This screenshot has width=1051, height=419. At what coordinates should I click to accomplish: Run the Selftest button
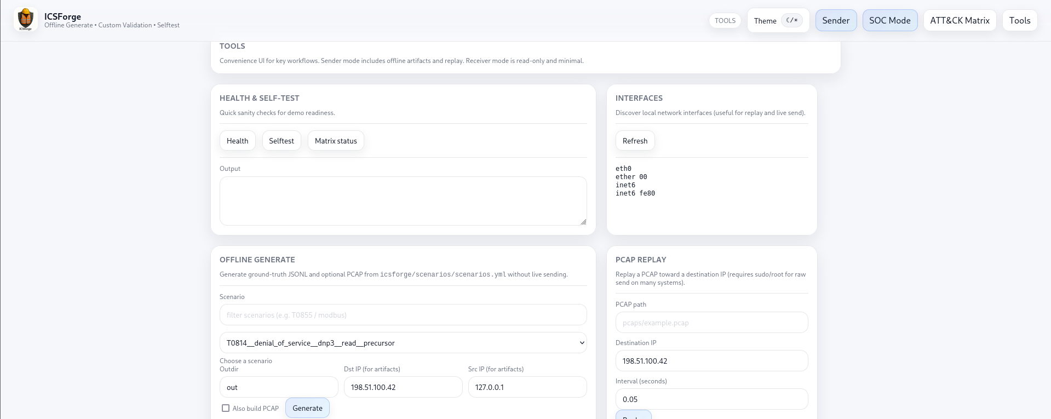pyautogui.click(x=282, y=141)
